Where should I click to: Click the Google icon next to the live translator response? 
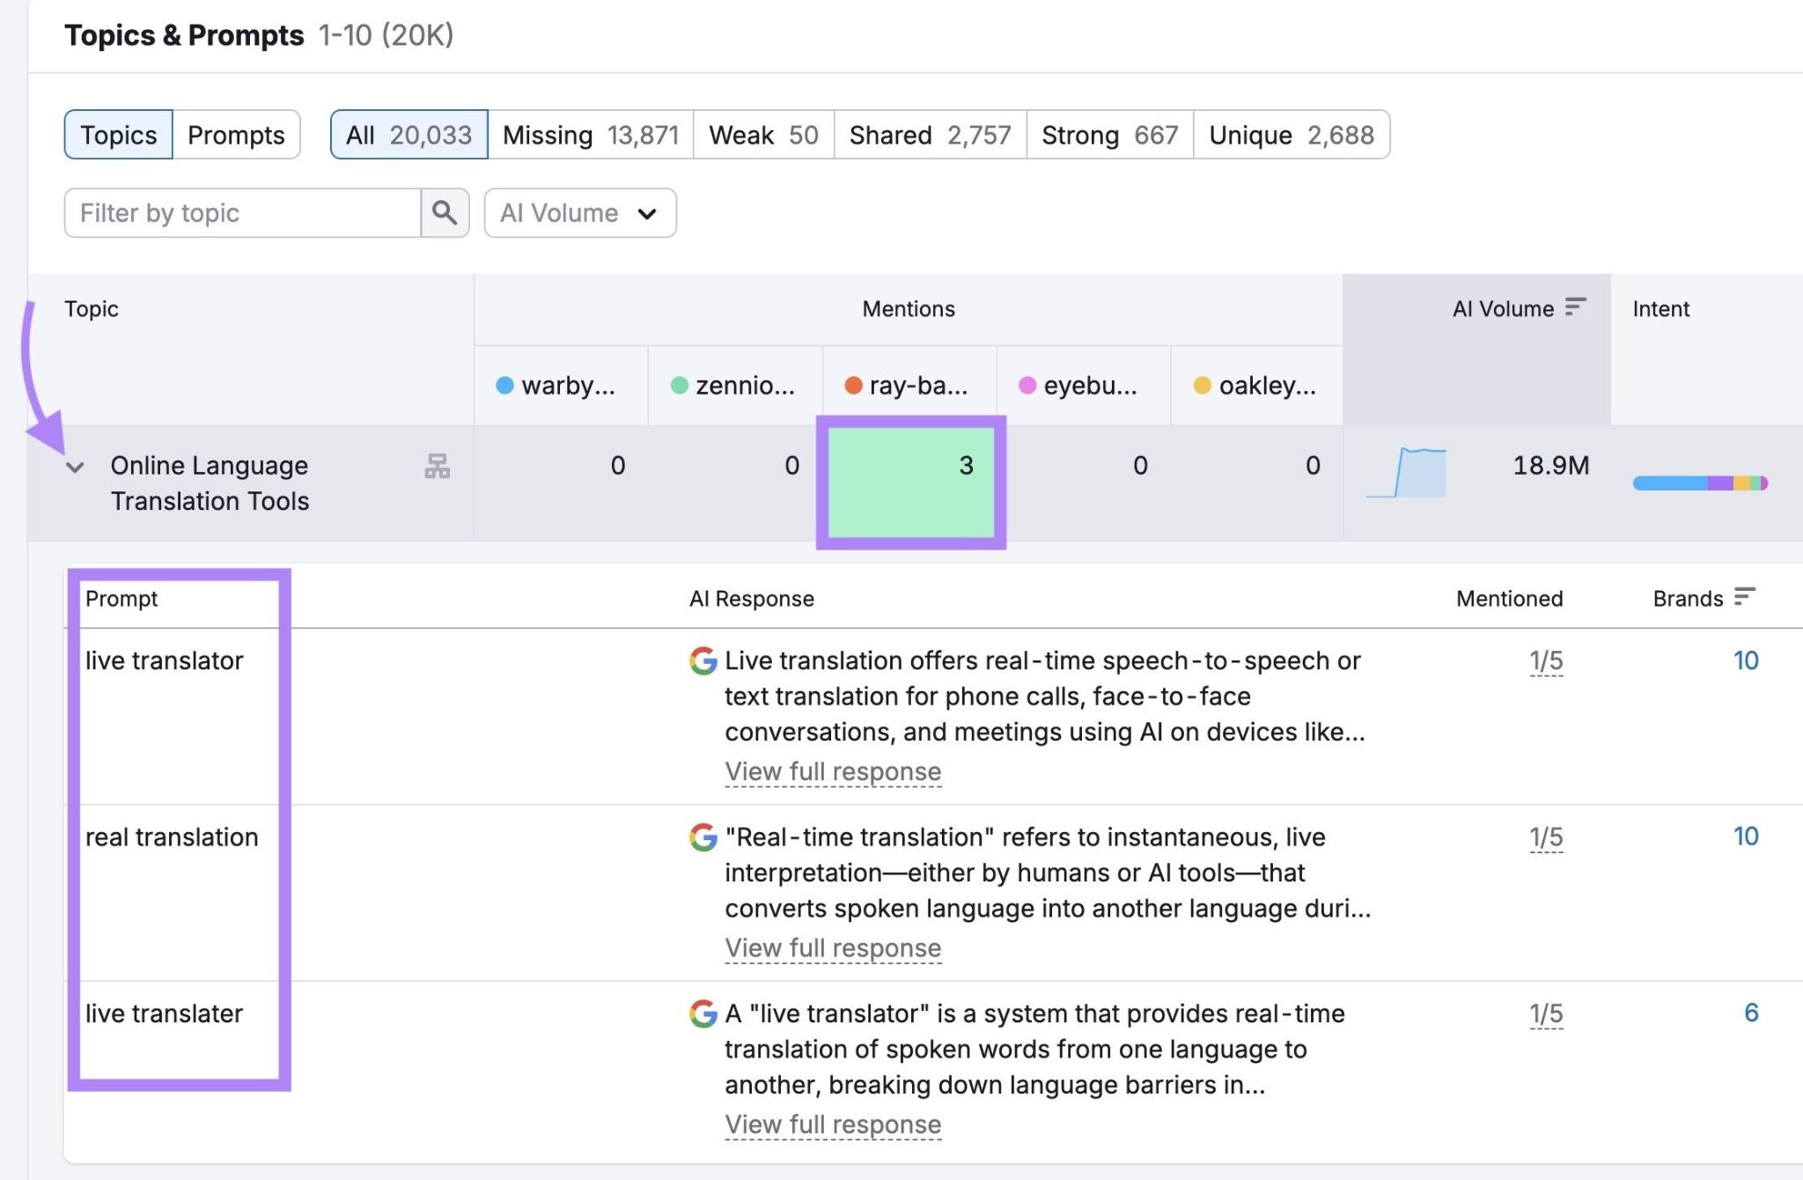[702, 662]
